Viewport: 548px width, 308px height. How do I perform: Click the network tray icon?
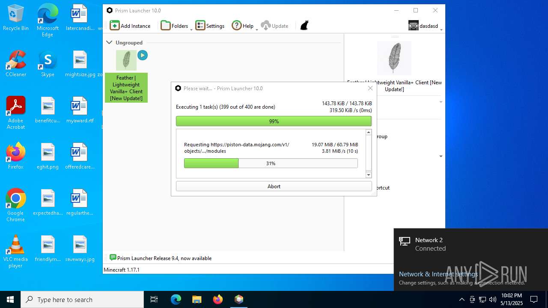pyautogui.click(x=482, y=299)
